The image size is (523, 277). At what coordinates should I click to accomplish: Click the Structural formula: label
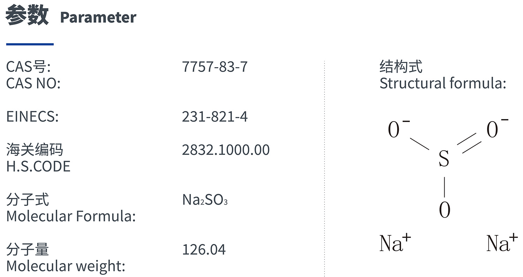[443, 84]
